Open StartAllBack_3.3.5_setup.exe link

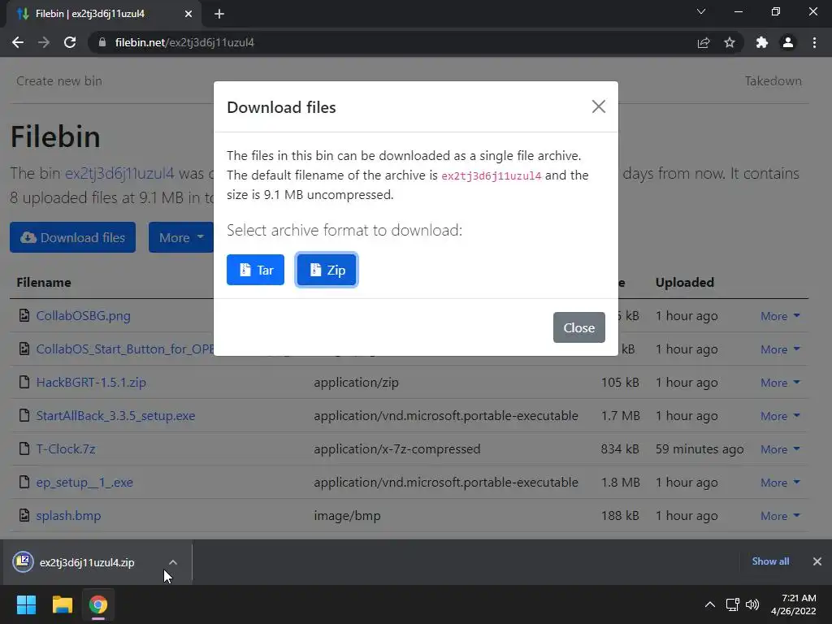pyautogui.click(x=115, y=415)
